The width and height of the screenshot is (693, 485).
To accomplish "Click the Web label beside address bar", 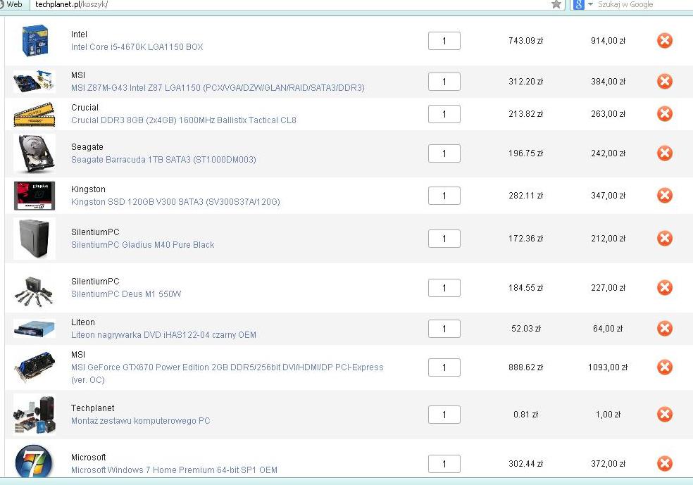I will [x=14, y=4].
